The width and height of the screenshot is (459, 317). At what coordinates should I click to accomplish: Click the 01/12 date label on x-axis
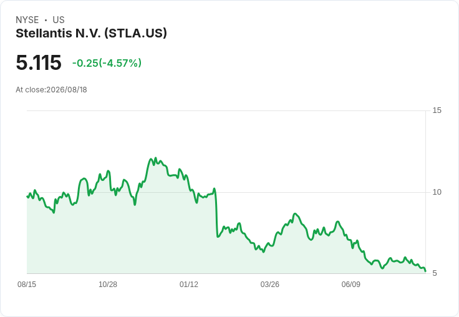point(189,284)
